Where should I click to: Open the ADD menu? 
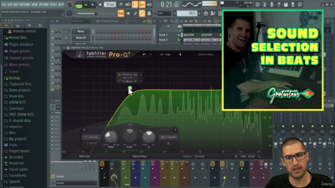click(x=16, y=5)
